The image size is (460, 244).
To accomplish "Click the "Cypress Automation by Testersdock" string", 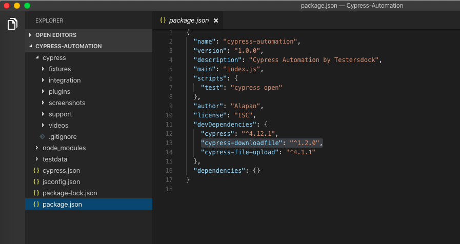I will [x=314, y=60].
